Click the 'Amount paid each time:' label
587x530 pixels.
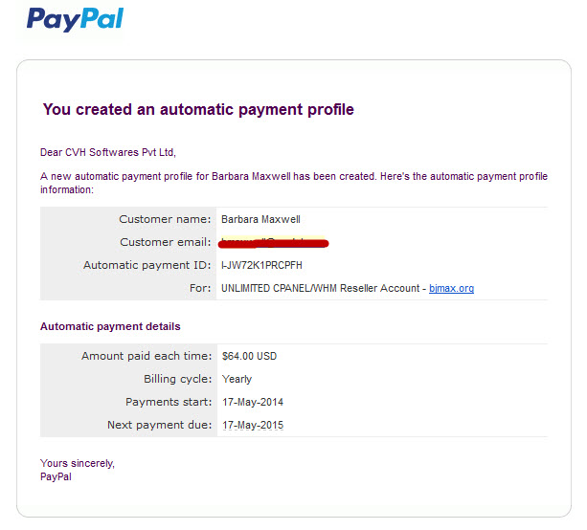pos(147,356)
